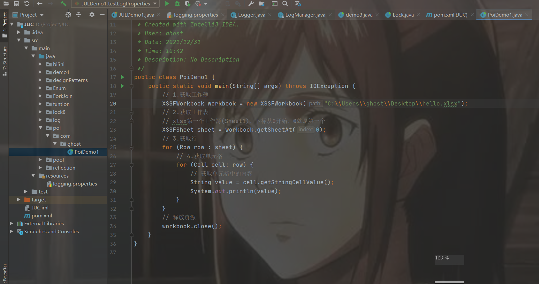Close the PoiDemo1.java tab

pos(527,15)
